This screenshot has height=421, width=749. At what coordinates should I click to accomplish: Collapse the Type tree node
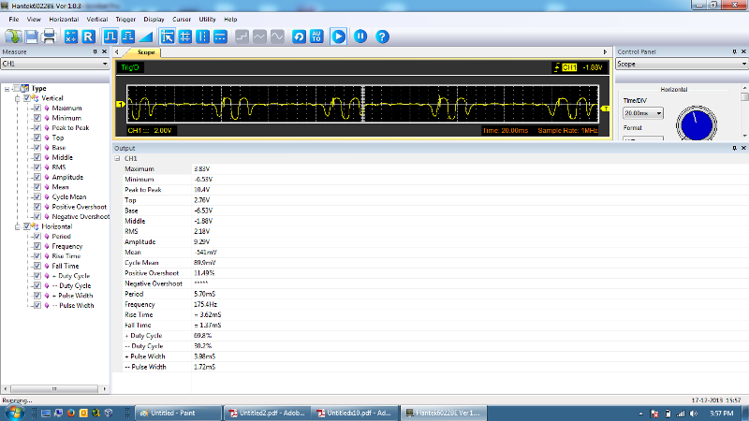click(x=7, y=89)
